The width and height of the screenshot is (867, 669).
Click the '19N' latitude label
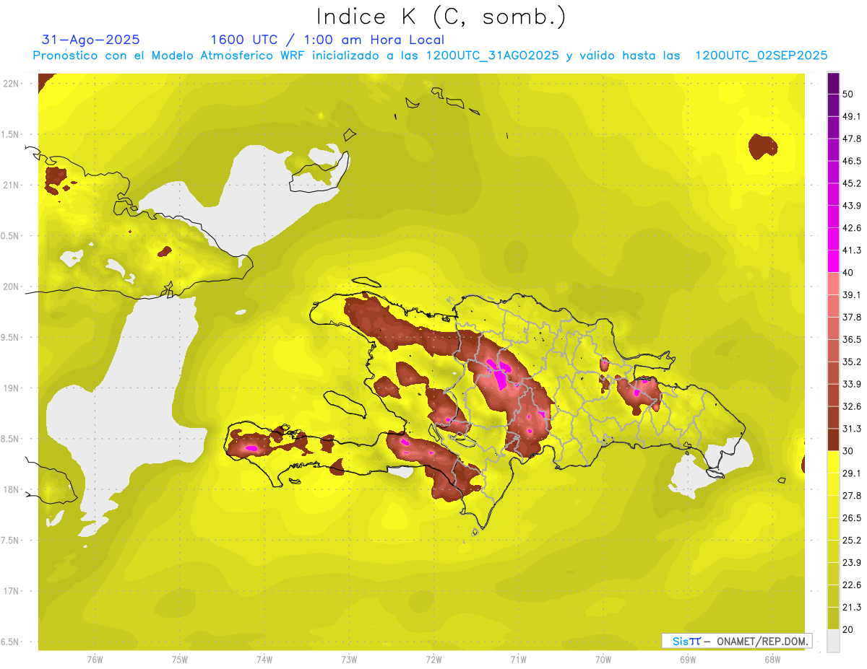tap(11, 388)
